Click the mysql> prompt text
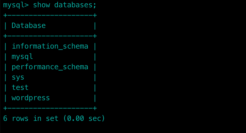Image resolution: width=246 pixels, height=133 pixels. tap(16, 5)
